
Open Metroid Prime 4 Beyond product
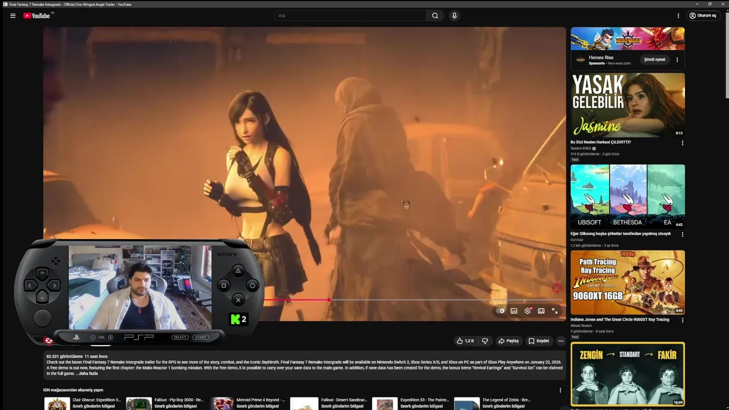(247, 403)
